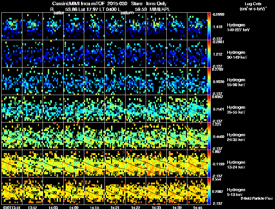Image resolution: width=275 pixels, height=209 pixels.
Task: Select the 'Hydrogen 55-90 keV' row label
Action: pos(236,82)
